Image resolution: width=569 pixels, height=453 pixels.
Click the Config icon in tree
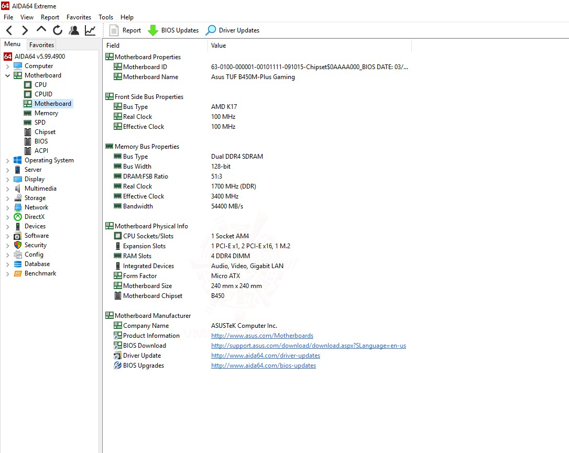[18, 254]
